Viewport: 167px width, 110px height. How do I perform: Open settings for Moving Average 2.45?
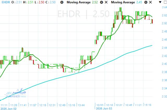point(146,2)
